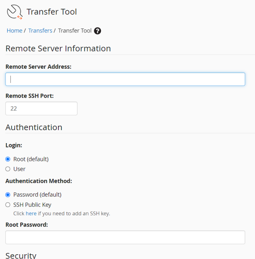Select the User login option
The height and width of the screenshot is (259, 255).
click(8, 169)
